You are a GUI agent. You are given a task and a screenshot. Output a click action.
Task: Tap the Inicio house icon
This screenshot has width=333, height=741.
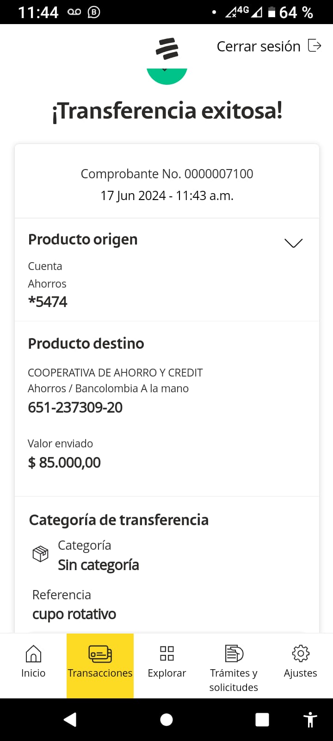33,653
